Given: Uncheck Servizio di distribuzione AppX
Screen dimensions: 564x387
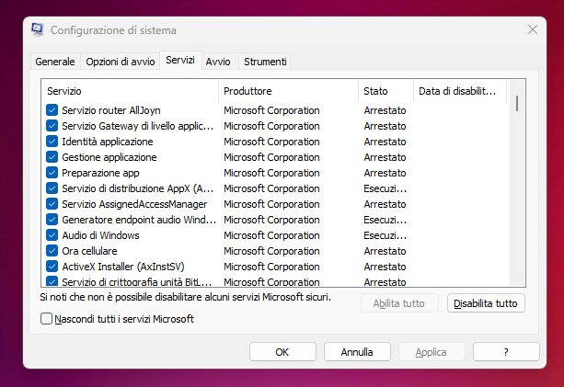Looking at the screenshot, I should click(x=52, y=188).
